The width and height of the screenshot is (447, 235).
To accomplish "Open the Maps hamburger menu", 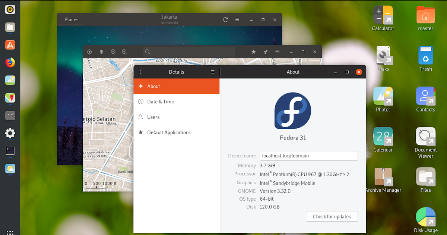I will [277, 51].
